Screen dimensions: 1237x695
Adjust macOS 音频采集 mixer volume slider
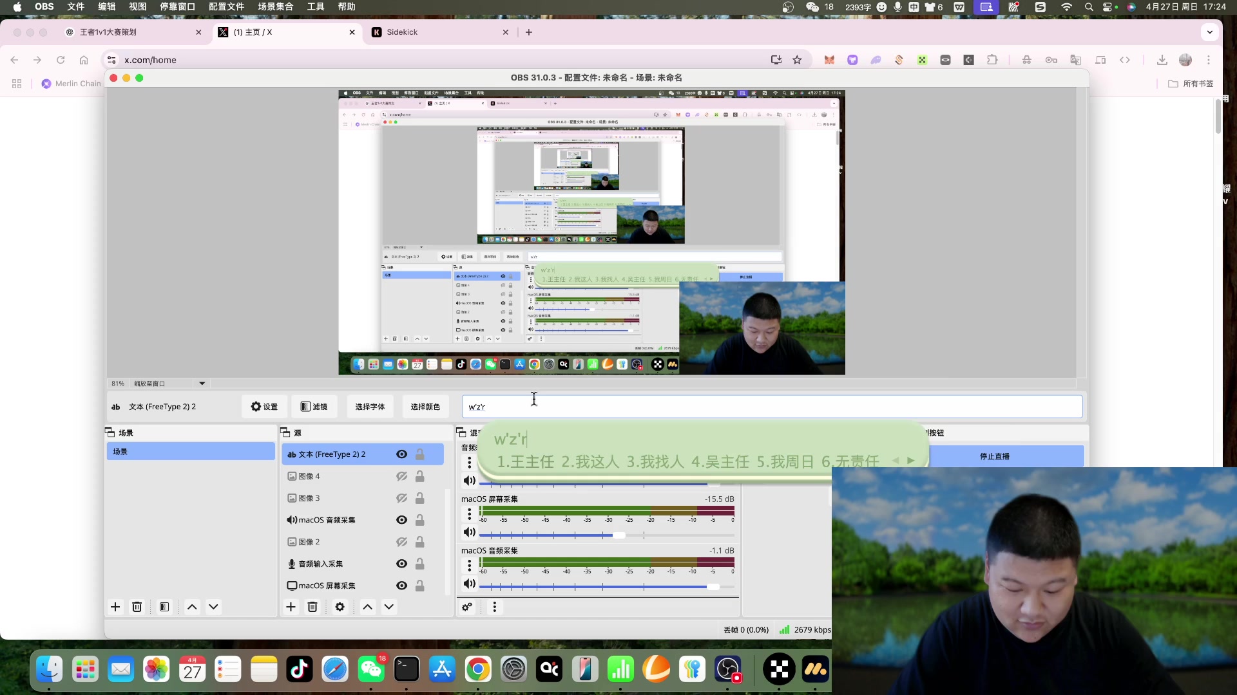coord(606,587)
